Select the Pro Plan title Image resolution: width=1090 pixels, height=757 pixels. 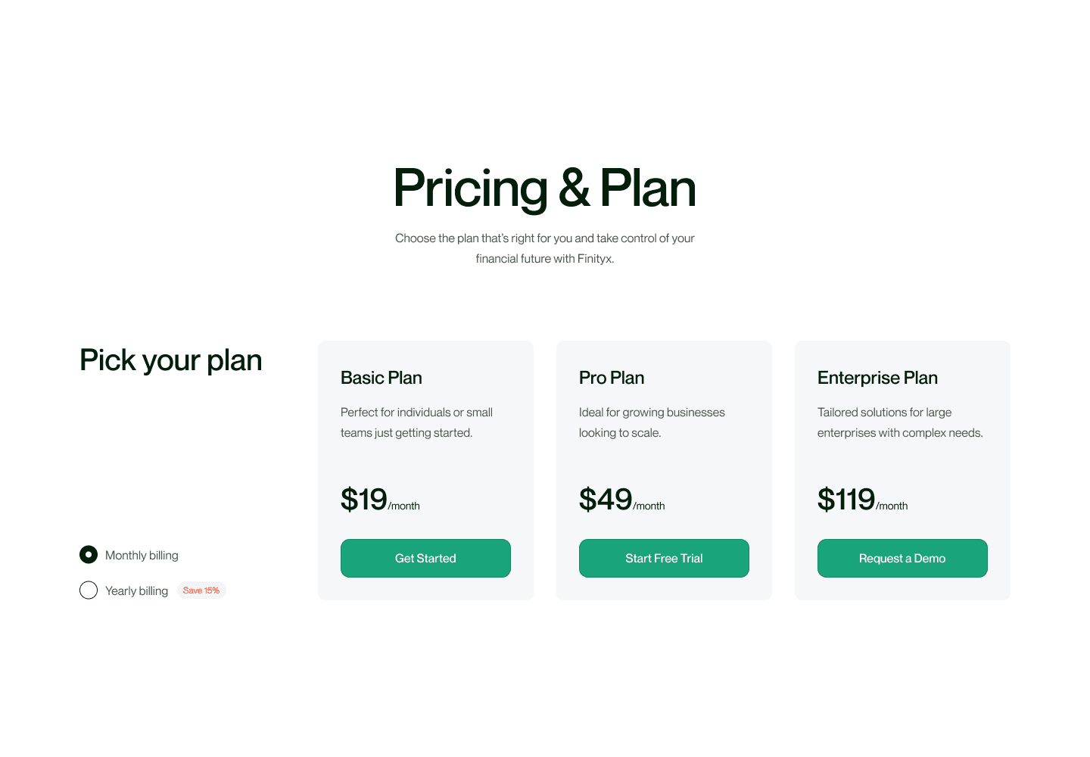tap(612, 377)
